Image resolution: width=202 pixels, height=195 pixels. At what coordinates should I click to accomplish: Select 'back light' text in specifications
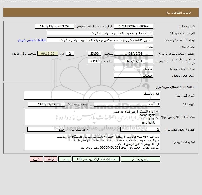coord(148,119)
